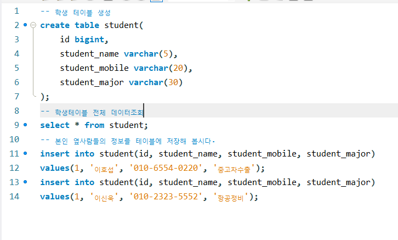This screenshot has width=398, height=240.
Task: Click the 'from' keyword on line 9
Action: coord(94,125)
